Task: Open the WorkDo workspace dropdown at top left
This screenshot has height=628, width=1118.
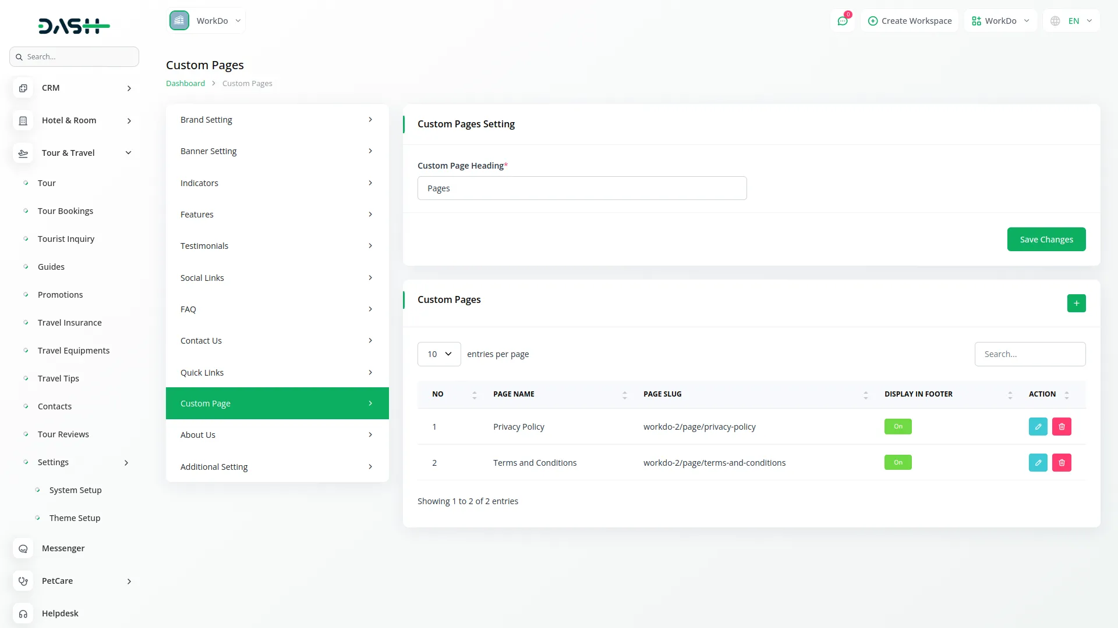Action: [x=206, y=20]
